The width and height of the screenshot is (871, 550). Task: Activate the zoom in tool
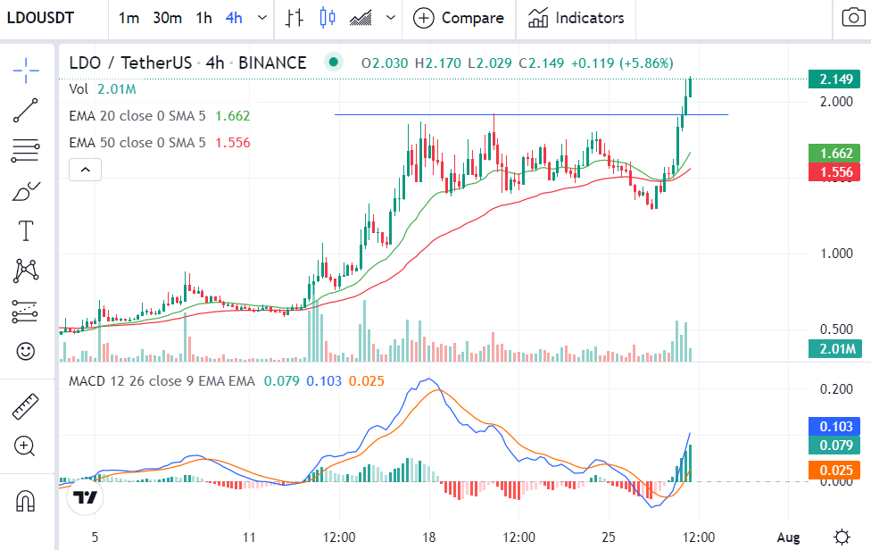point(26,446)
